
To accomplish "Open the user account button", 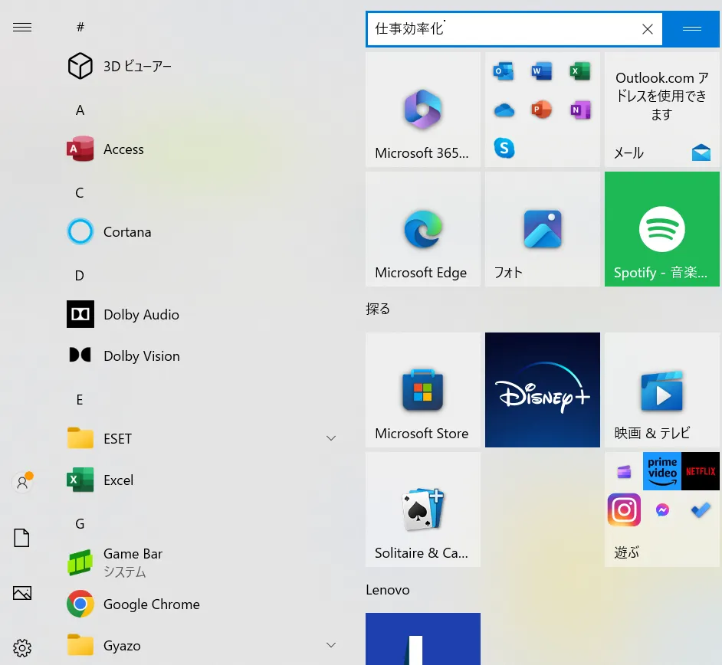I will [22, 482].
